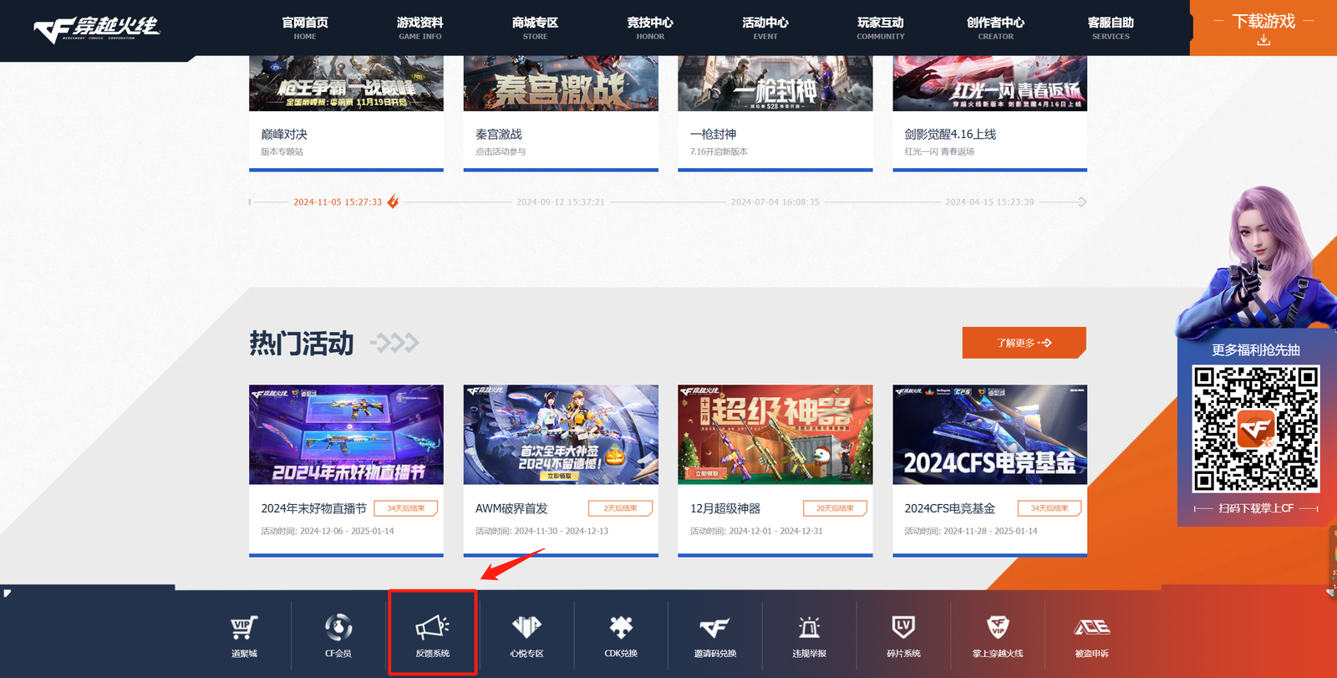The image size is (1337, 678).
Task: Open the 游戏资料 GAME INFO menu
Action: [x=420, y=28]
